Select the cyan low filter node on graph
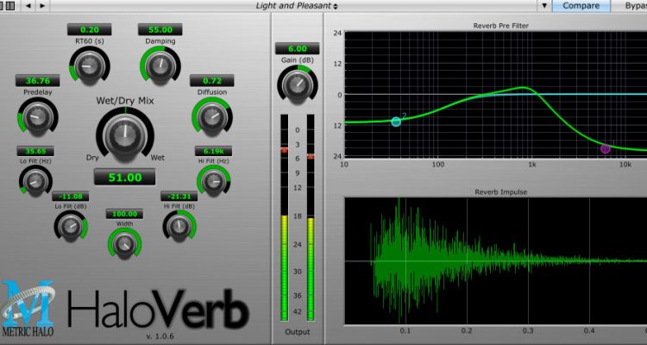647x345 pixels. click(396, 122)
